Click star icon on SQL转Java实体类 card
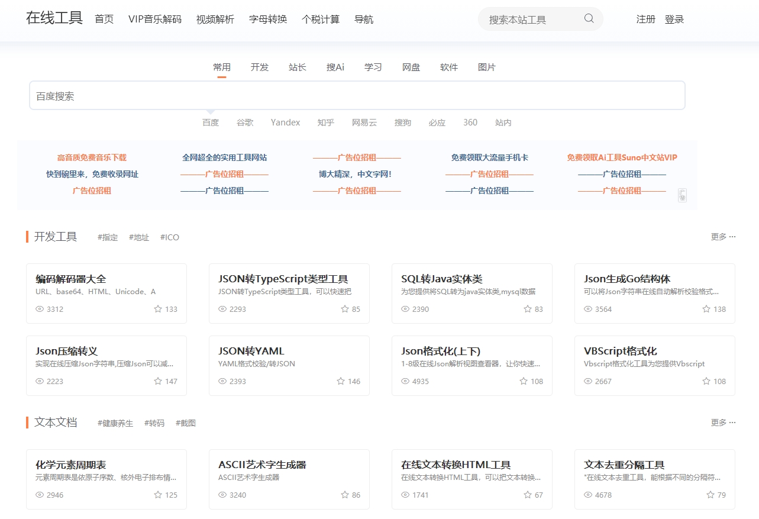Image resolution: width=759 pixels, height=519 pixels. pyautogui.click(x=528, y=309)
